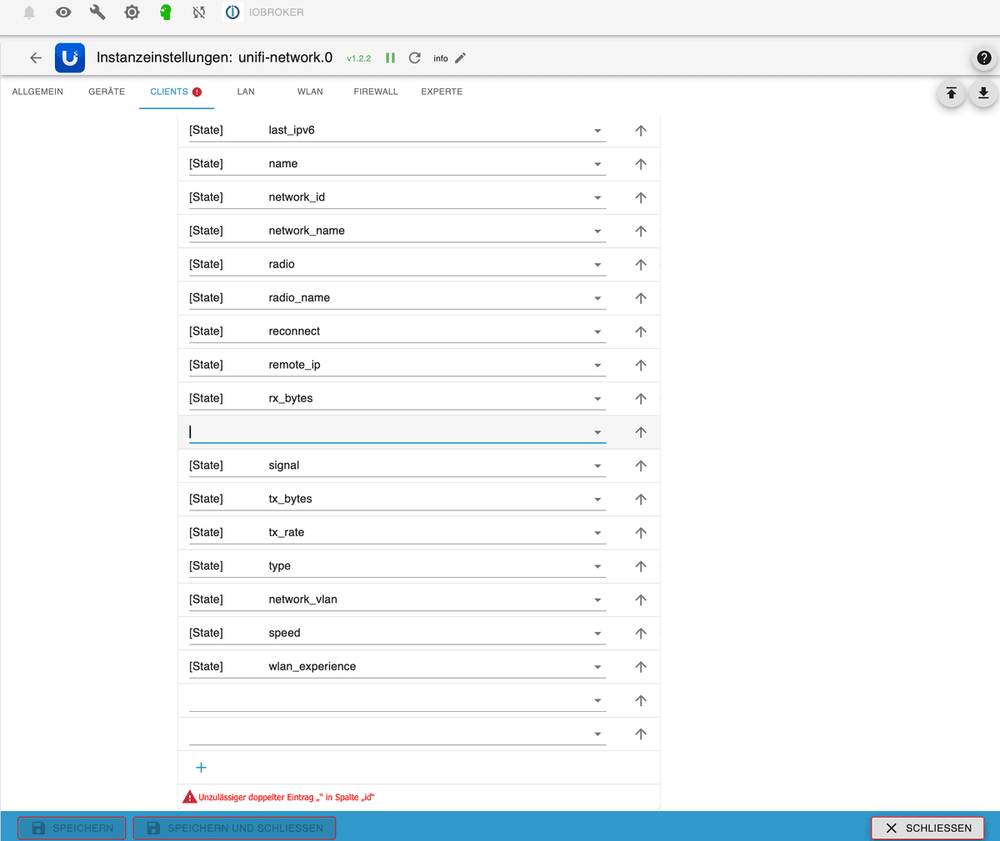Click the green expert mode head icon
The height and width of the screenshot is (841, 1000).
tap(166, 12)
